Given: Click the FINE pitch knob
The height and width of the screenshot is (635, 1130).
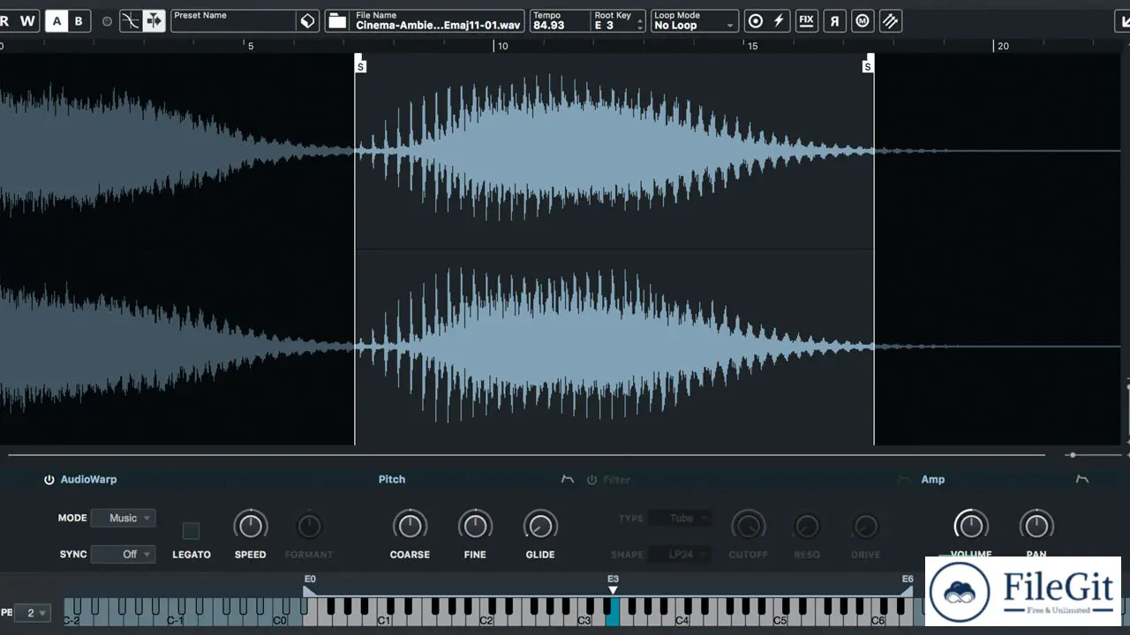Looking at the screenshot, I should point(475,527).
